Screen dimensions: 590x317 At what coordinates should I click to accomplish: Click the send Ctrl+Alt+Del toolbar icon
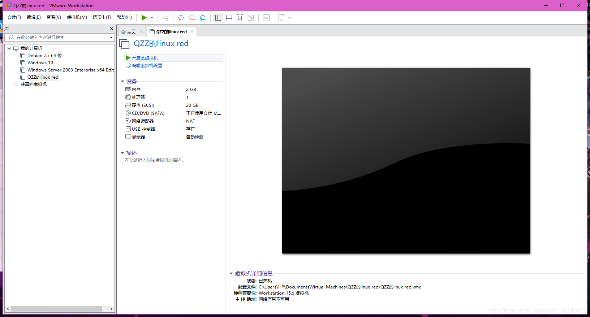pos(165,18)
